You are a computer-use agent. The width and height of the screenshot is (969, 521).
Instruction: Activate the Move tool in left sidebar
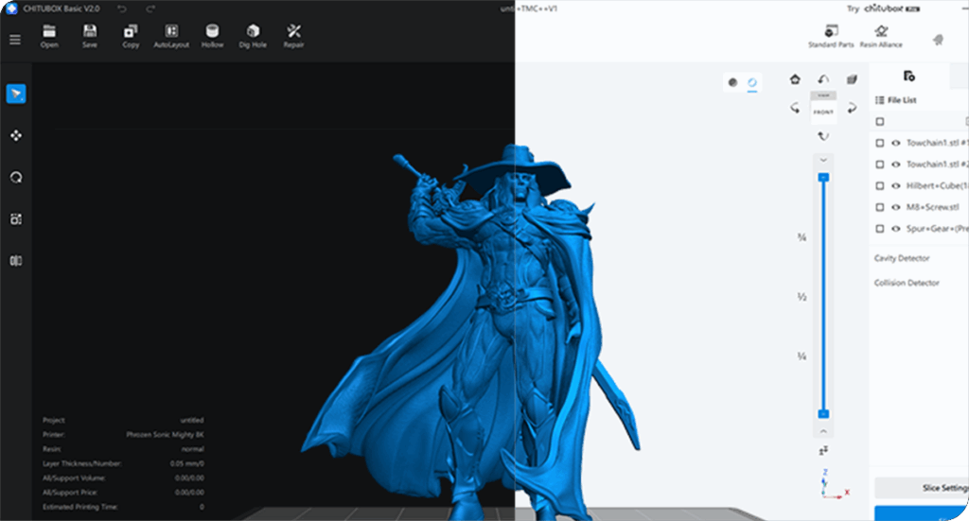(16, 135)
